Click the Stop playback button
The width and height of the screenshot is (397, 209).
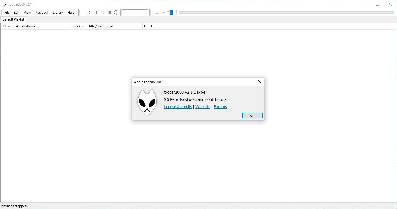[x=83, y=13]
